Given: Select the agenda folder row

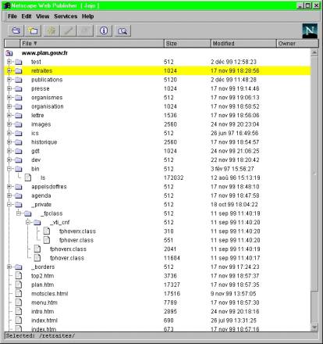Looking at the screenshot, I should pos(158,195).
